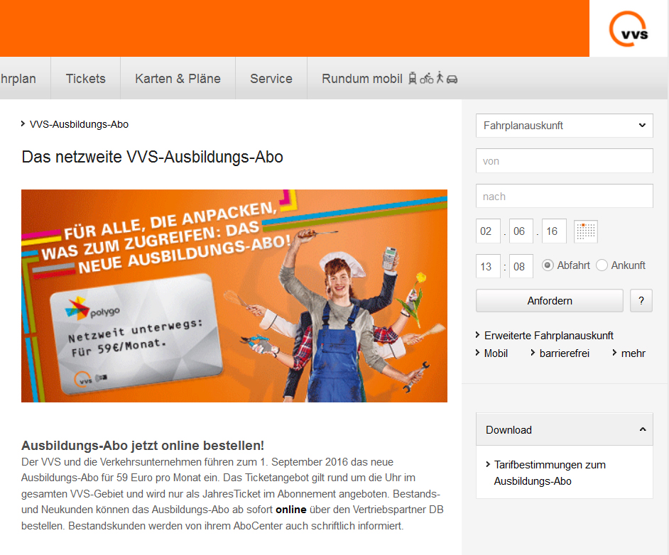Open the VVS-Ausbildungs-Abo breadcrumb link

click(79, 124)
